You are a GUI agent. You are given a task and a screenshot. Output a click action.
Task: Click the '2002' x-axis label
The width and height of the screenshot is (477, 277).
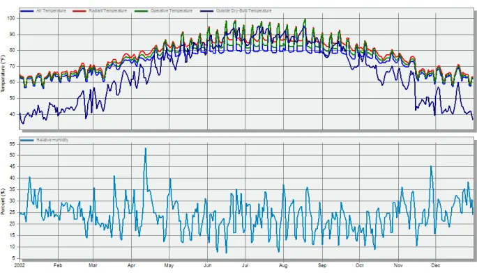click(x=20, y=265)
